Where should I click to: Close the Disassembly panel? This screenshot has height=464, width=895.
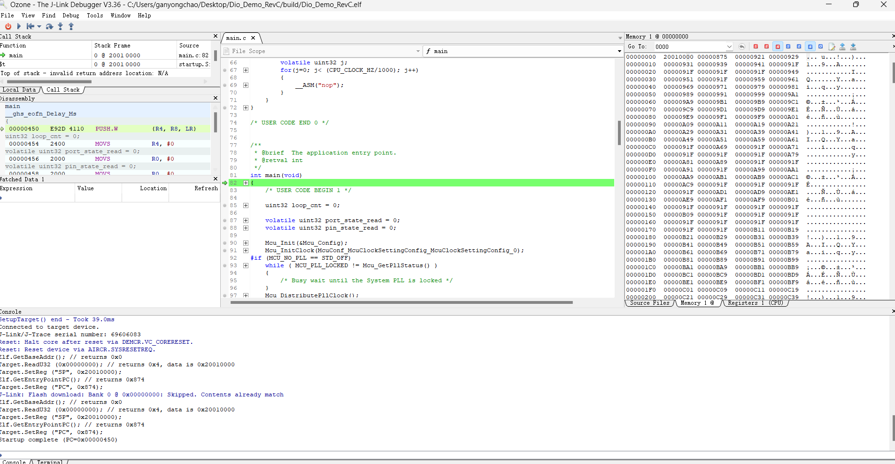coord(216,98)
